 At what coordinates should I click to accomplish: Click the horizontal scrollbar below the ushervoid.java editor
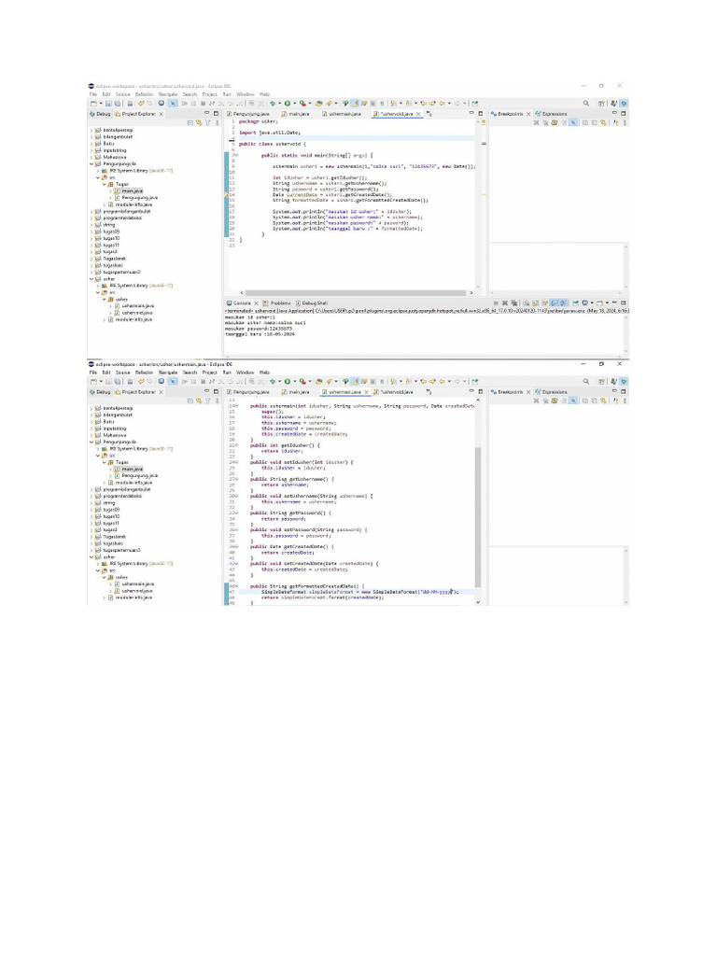pyautogui.click(x=355, y=292)
